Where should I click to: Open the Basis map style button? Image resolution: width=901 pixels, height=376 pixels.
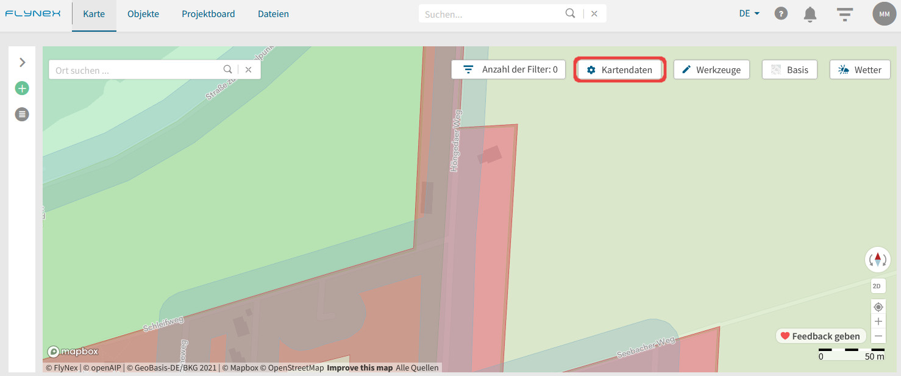pos(789,69)
